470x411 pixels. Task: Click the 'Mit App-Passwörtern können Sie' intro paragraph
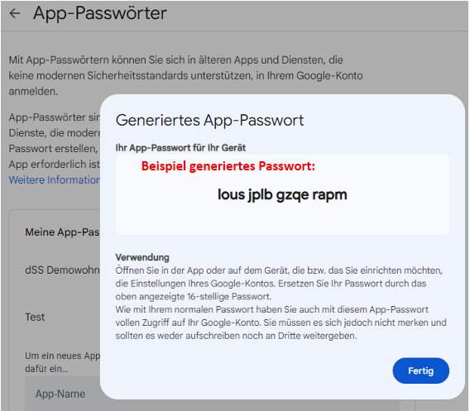click(x=185, y=75)
